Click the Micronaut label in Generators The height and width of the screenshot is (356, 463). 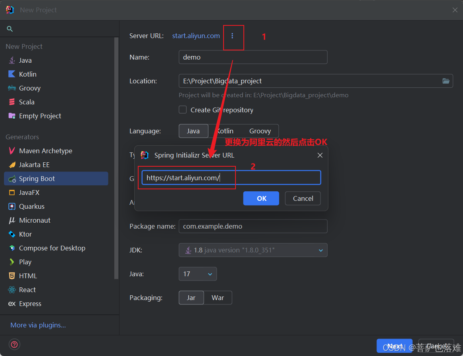tap(35, 220)
